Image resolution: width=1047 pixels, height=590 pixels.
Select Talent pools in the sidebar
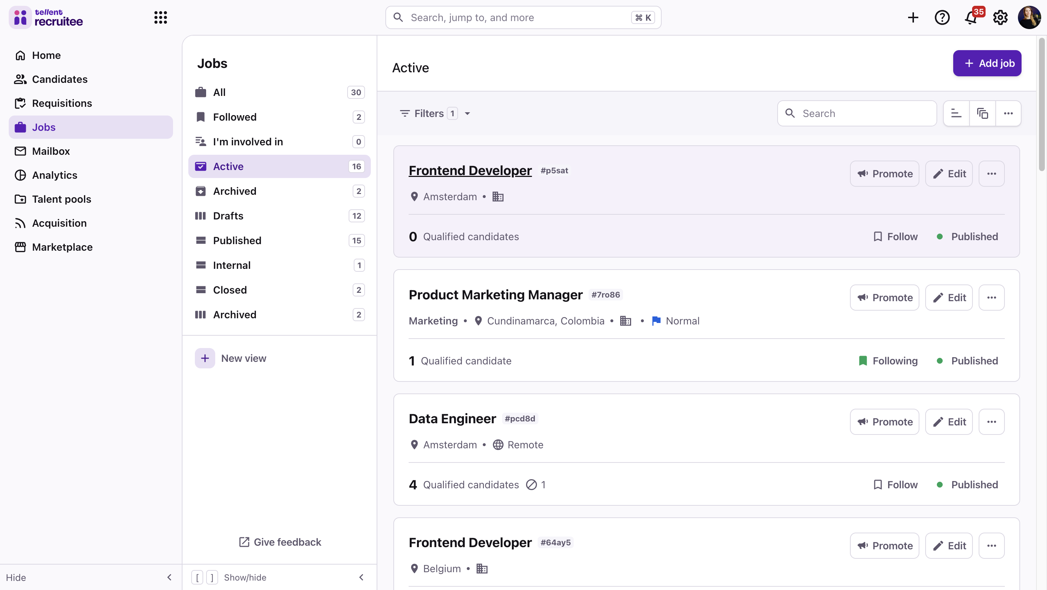pos(61,199)
